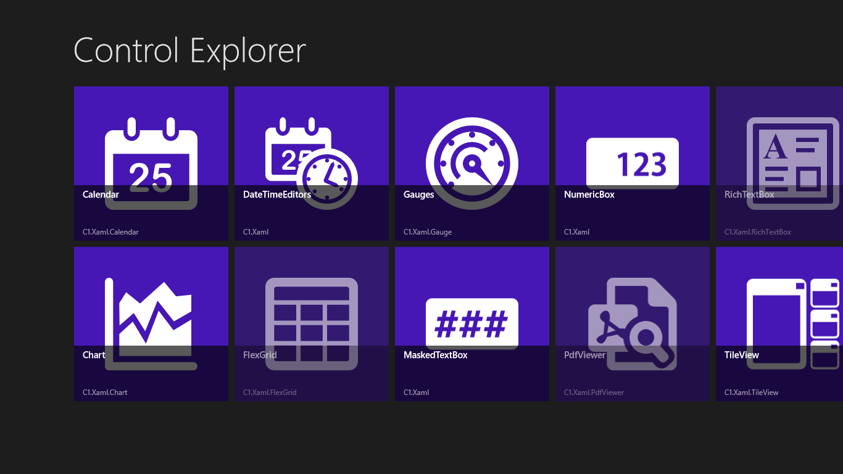The image size is (843, 474).
Task: Click the DateTimeEditors calendar-clock icon
Action: [x=312, y=164]
